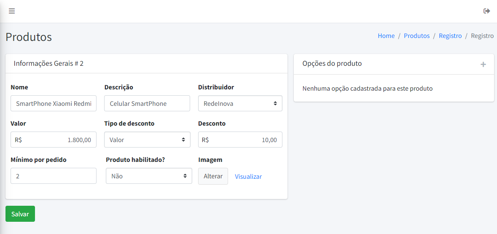
Task: Click the logout icon at top right
Action: click(x=486, y=11)
